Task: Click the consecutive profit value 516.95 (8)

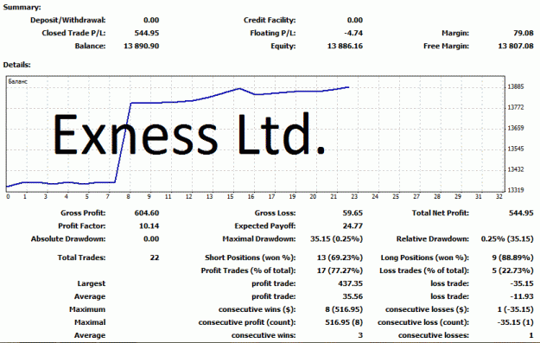Action: point(344,322)
